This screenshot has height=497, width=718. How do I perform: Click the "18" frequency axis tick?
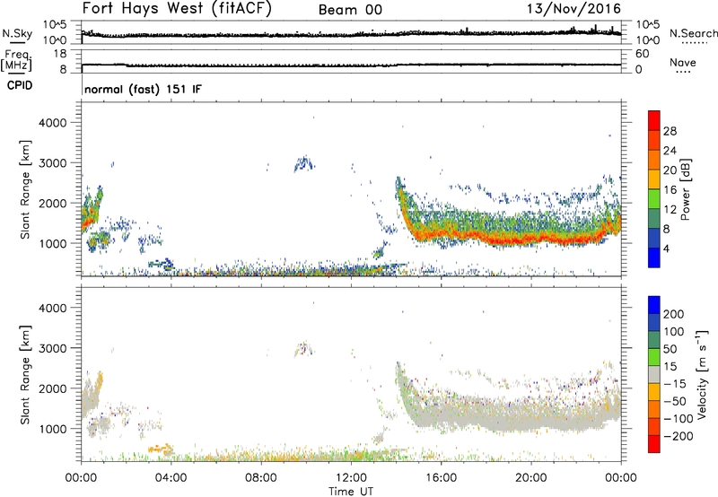tap(60, 54)
